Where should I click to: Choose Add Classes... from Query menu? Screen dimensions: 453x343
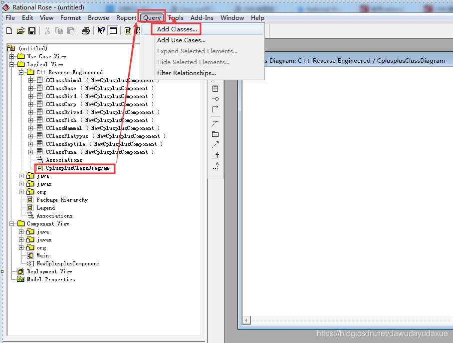pyautogui.click(x=202, y=29)
